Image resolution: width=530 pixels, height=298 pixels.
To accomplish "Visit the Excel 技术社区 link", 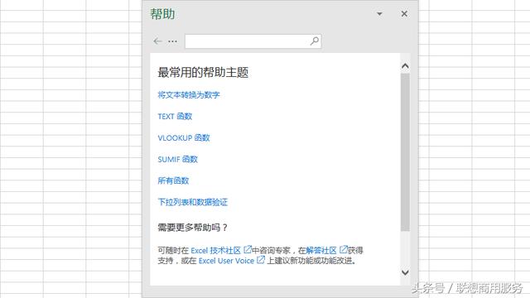I will click(215, 250).
